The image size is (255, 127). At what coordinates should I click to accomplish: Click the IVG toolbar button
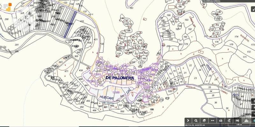point(237,121)
